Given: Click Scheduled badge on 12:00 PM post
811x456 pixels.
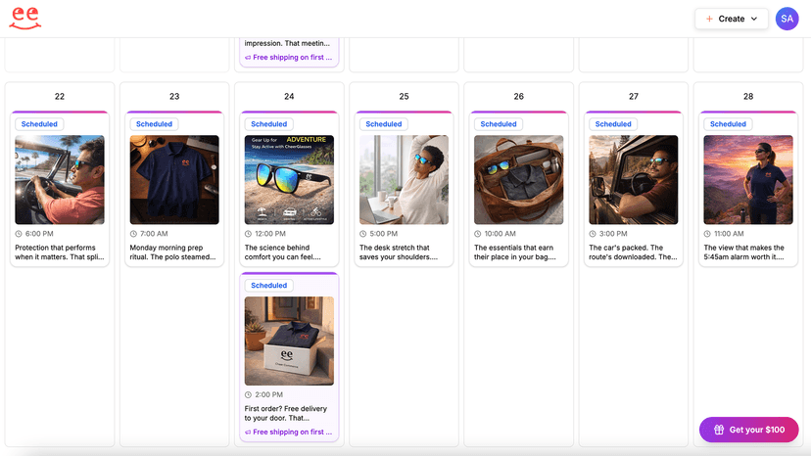Looking at the screenshot, I should pos(269,124).
